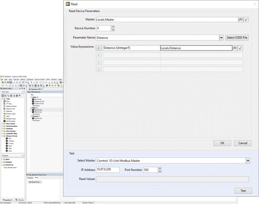Click the IP Address input field

[108, 170]
